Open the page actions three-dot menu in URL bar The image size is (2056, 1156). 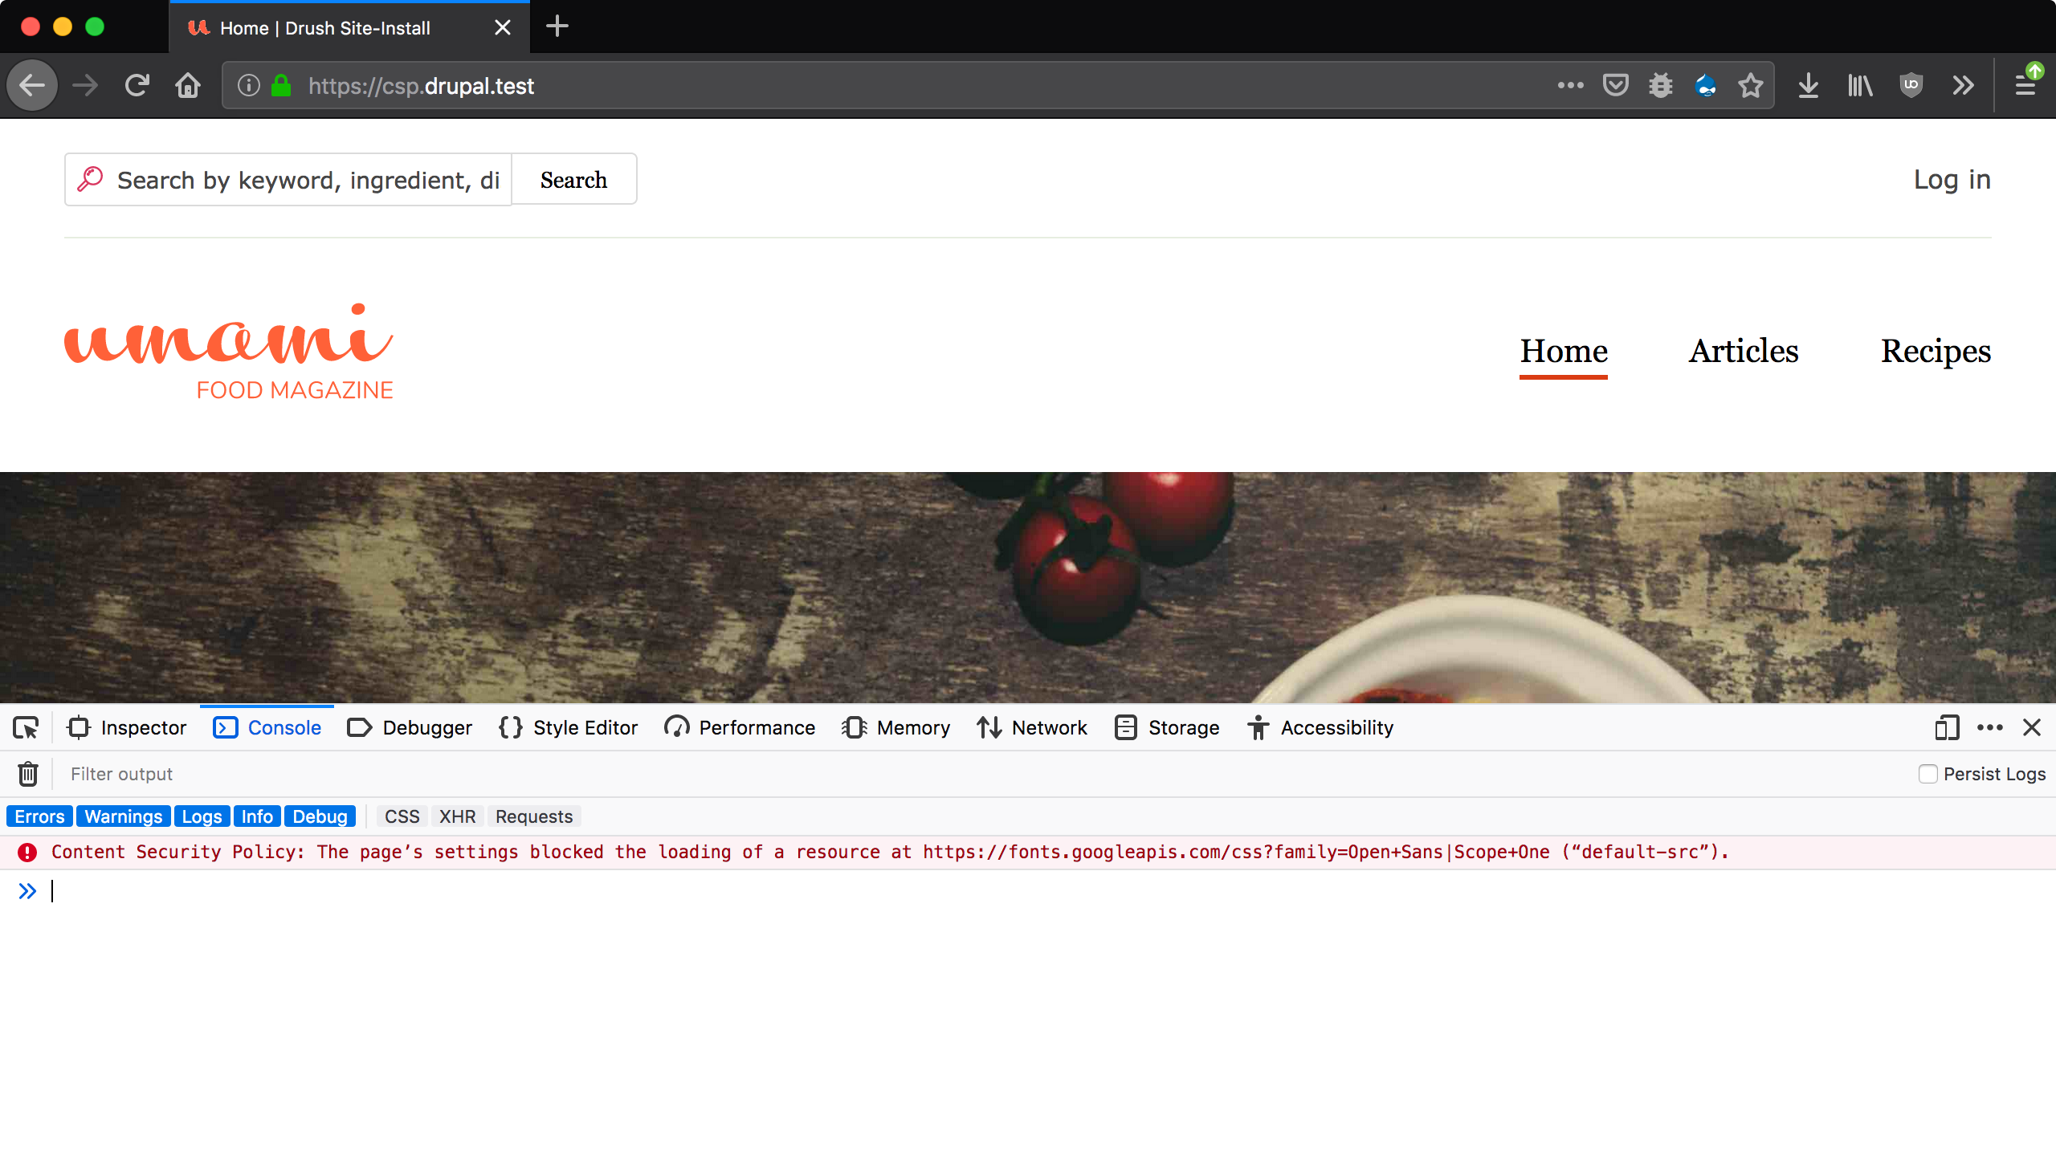tap(1570, 85)
